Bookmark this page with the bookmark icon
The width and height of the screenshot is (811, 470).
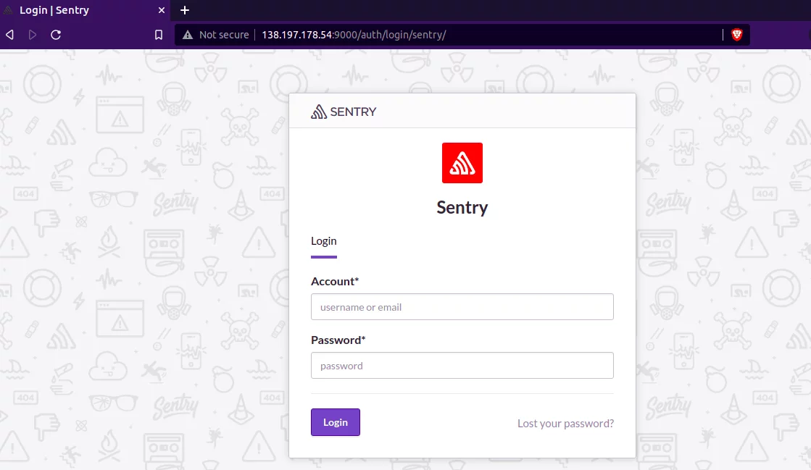[159, 35]
